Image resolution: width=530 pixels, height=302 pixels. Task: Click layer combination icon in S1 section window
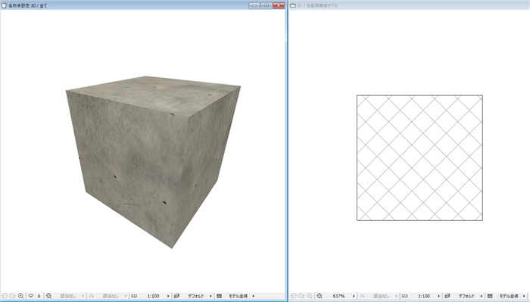[447, 296]
